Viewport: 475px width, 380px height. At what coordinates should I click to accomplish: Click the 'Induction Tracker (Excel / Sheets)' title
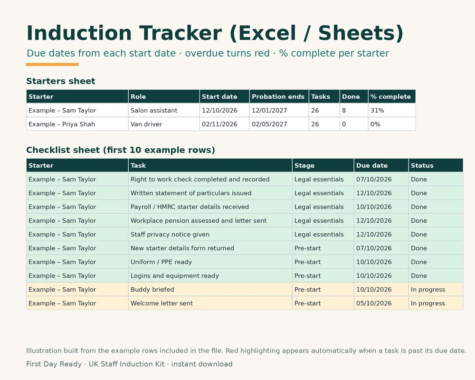[x=215, y=33]
